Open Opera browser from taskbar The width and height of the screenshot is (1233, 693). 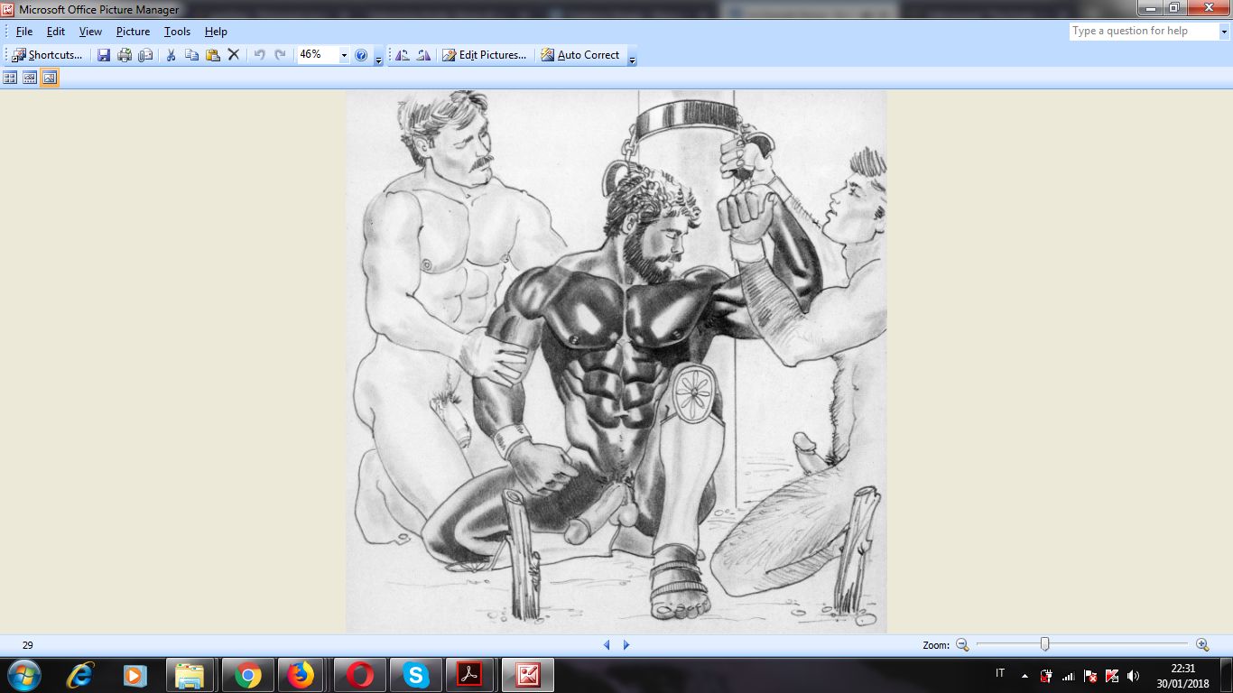(359, 675)
